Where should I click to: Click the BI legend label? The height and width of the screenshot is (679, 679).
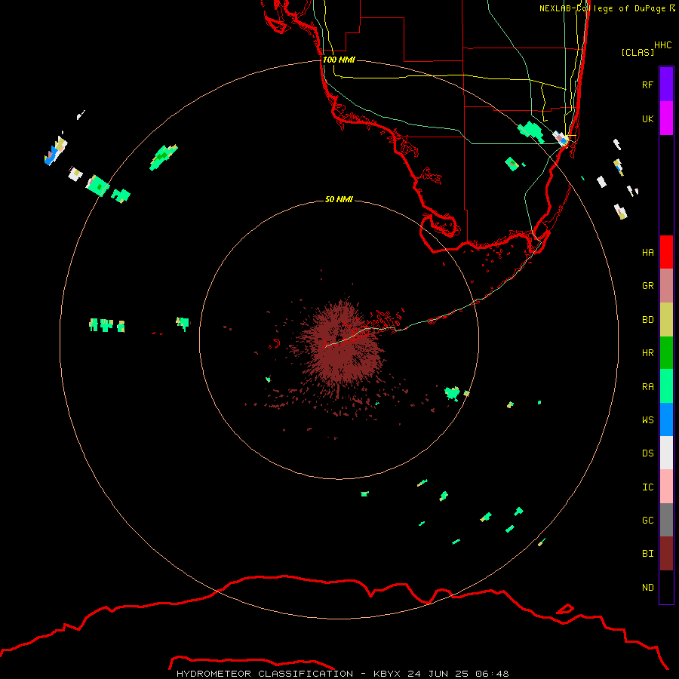(x=647, y=554)
